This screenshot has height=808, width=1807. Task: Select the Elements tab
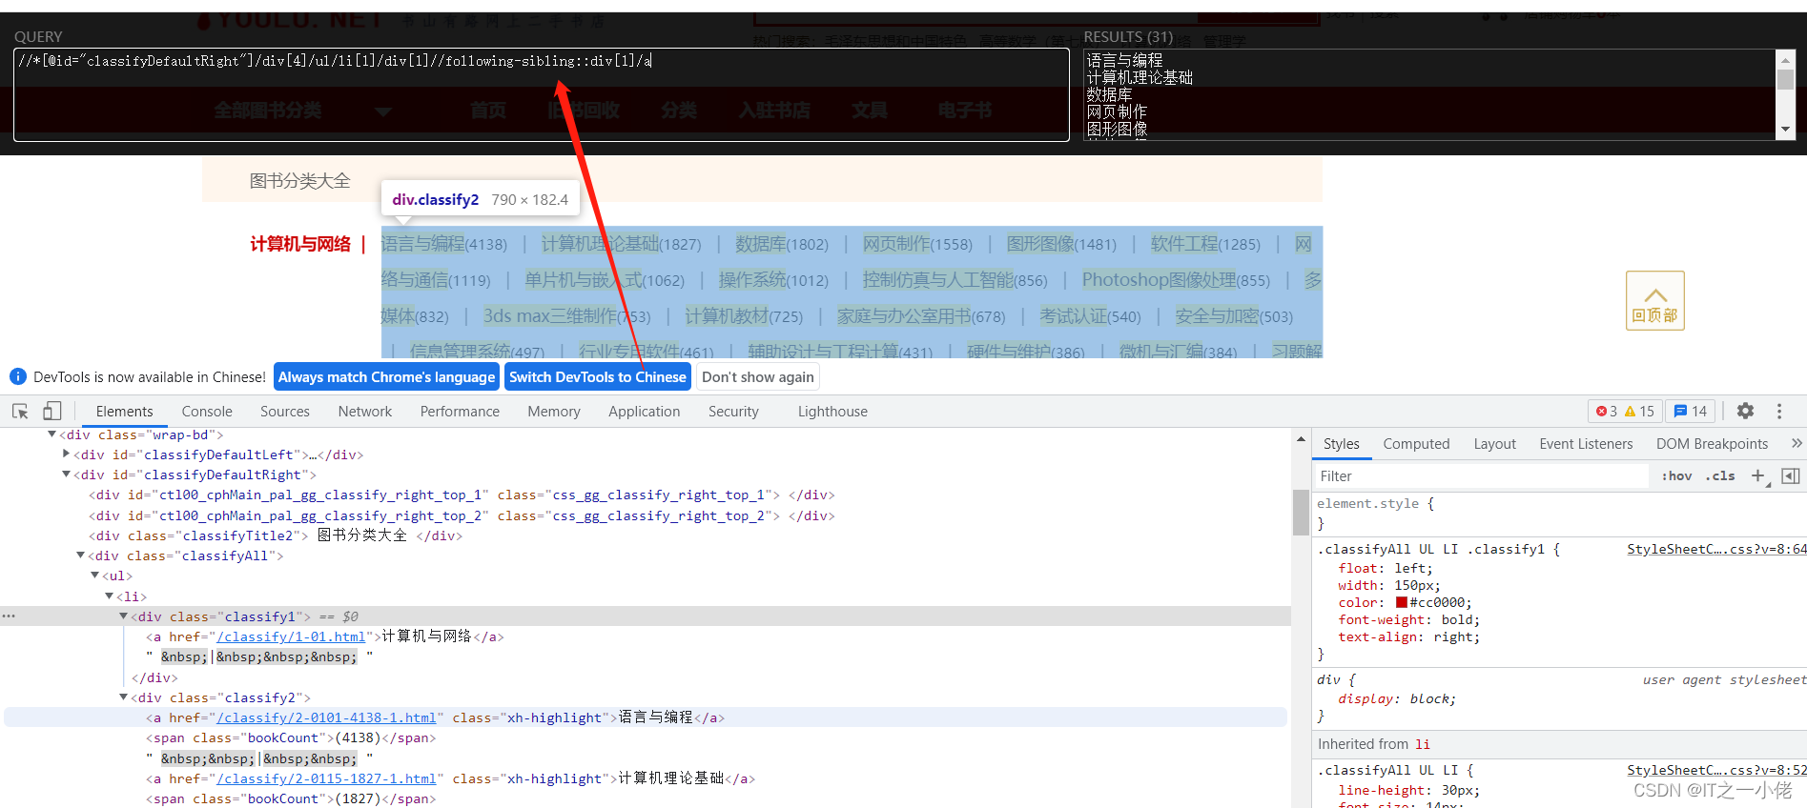tap(124, 411)
